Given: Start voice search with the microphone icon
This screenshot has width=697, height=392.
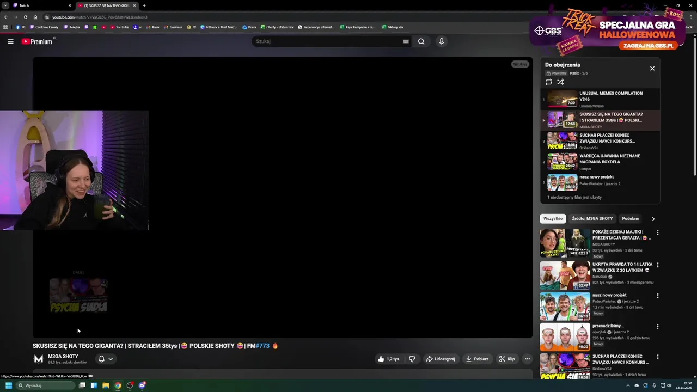Looking at the screenshot, I should (442, 41).
